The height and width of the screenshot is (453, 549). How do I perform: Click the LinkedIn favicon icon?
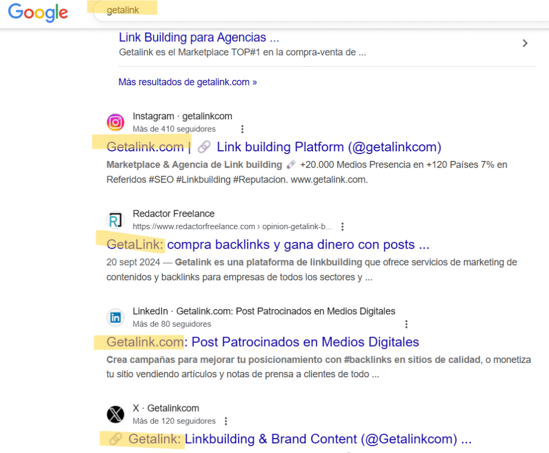point(115,318)
